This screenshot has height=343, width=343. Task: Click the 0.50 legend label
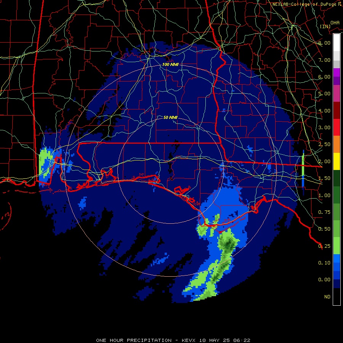pos(324,229)
